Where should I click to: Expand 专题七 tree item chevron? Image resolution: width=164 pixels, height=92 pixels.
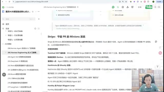pos(6,31)
